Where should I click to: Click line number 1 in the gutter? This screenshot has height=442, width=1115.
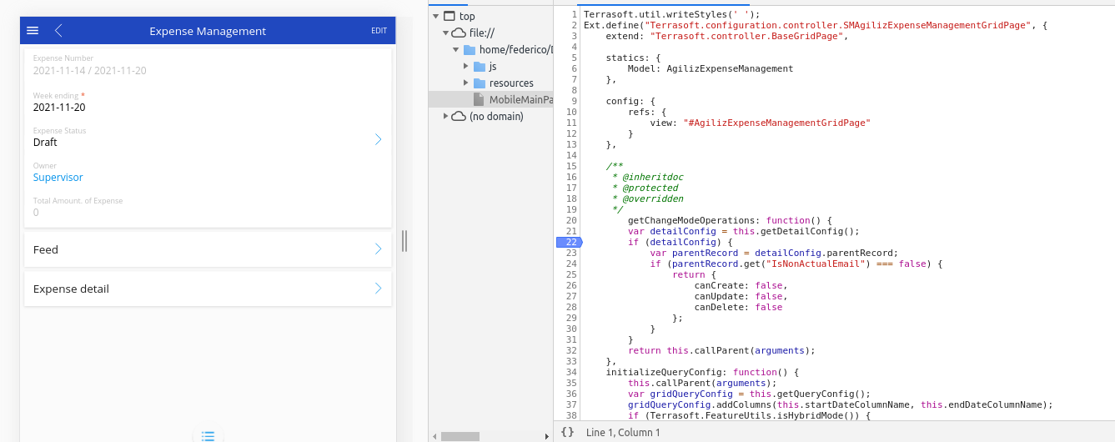click(x=575, y=15)
